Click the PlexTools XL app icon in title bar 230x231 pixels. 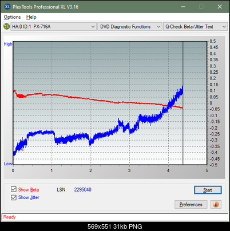coord(7,7)
